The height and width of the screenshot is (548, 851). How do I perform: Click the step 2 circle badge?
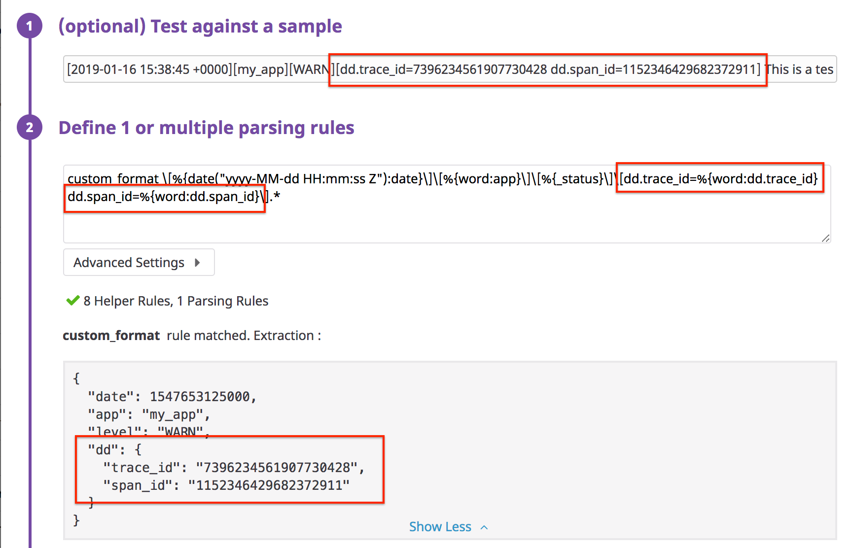[30, 127]
